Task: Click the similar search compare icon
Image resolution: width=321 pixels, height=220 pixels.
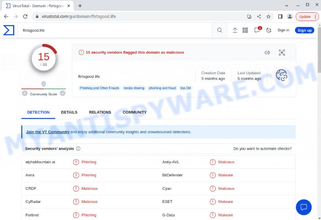Action: coord(267,52)
